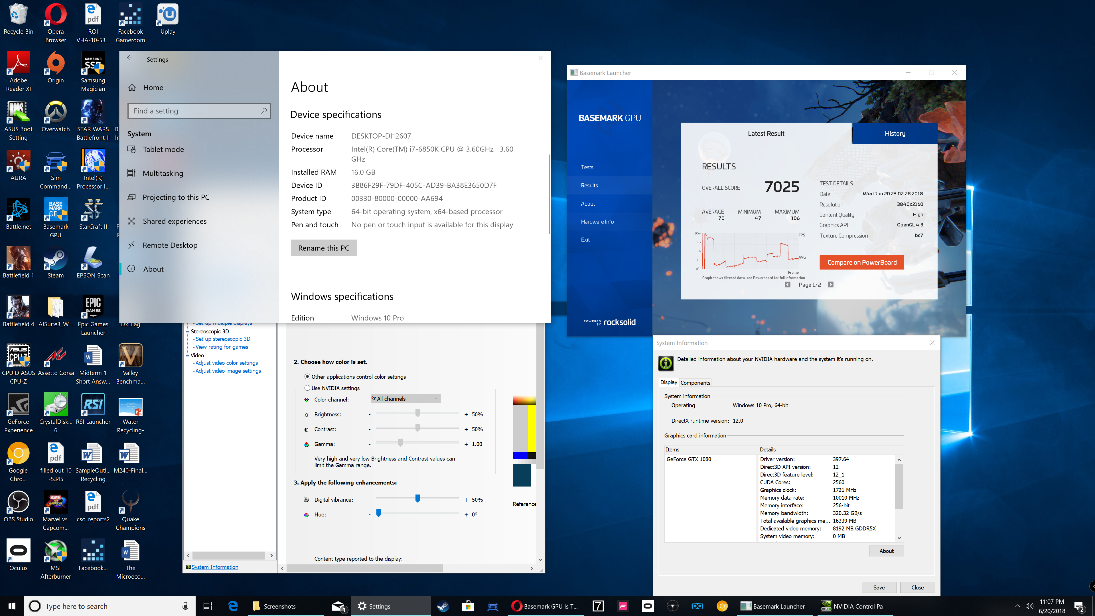The width and height of the screenshot is (1095, 616).
Task: Click the Find a setting search field
Action: [199, 111]
